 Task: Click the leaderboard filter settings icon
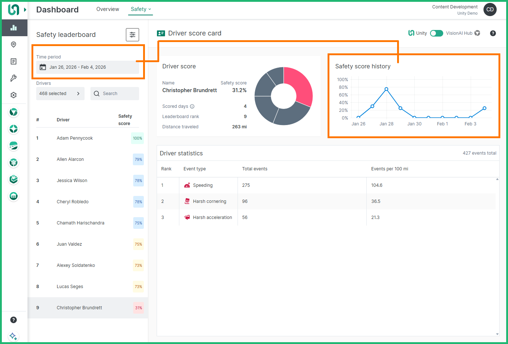[x=132, y=35]
